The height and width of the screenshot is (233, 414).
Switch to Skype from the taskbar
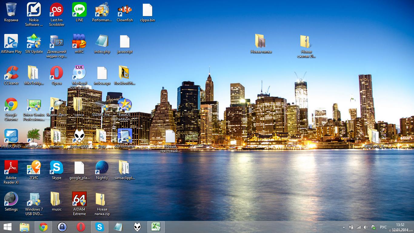coord(99,227)
